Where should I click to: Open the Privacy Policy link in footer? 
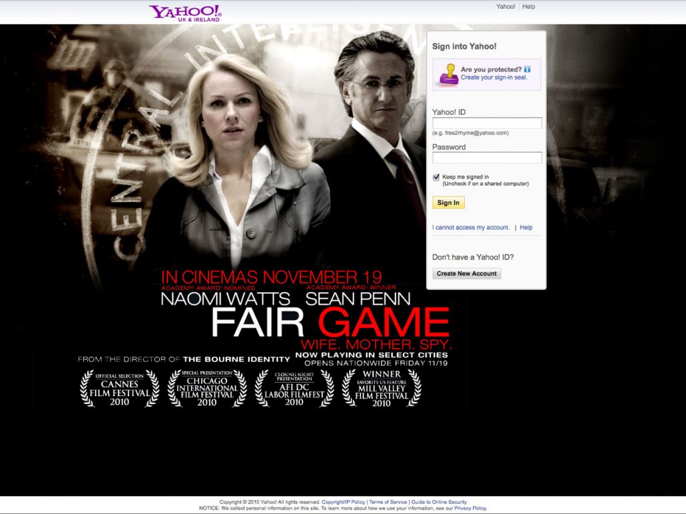[470, 508]
